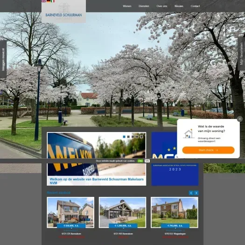Image resolution: width=245 pixels, height=245 pixels.
Task: Open the Welkom slideshow image
Action: (x=97, y=154)
